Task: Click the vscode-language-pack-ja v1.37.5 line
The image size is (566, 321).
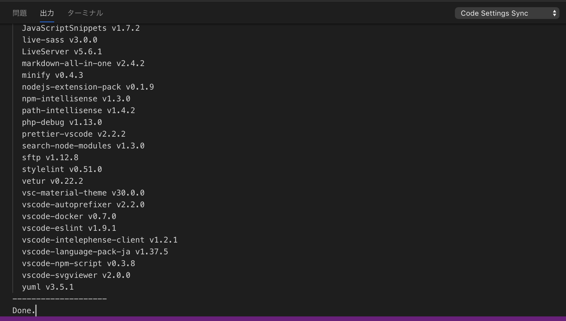Action: pyautogui.click(x=95, y=252)
